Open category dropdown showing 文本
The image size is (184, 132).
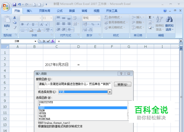coord(110,92)
